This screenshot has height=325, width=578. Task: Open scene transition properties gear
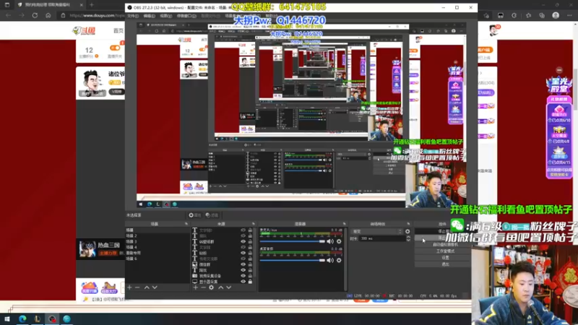point(407,231)
